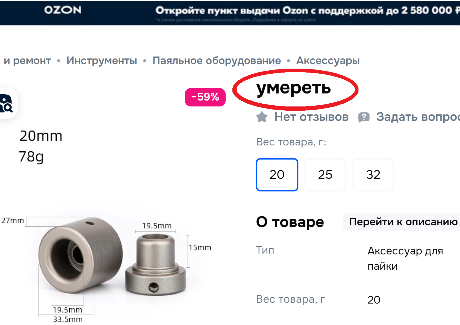Open the Нет отзывов reviews link
The image size is (460, 325).
click(311, 117)
